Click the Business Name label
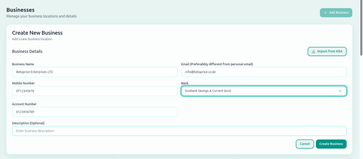Screen dimensions: 363x159 coord(23,64)
